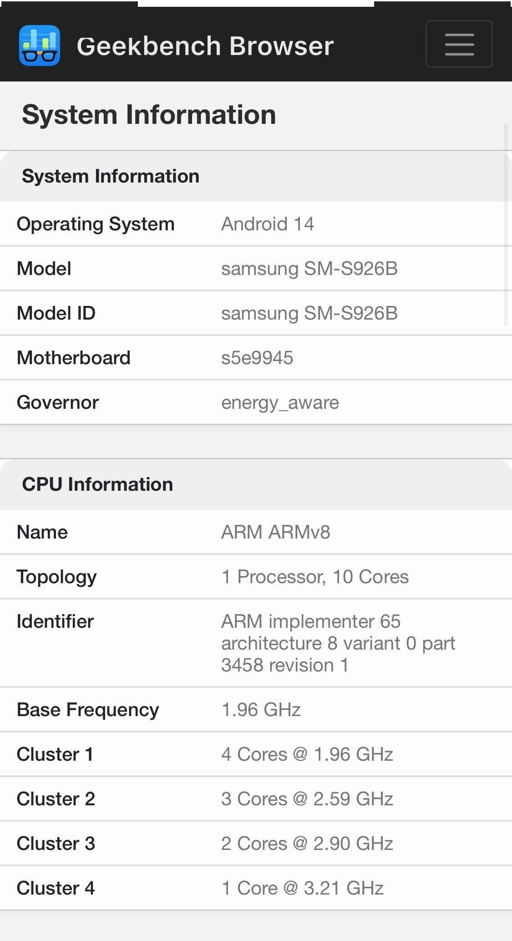Select the CPU Name label
512x941 pixels.
tap(42, 532)
